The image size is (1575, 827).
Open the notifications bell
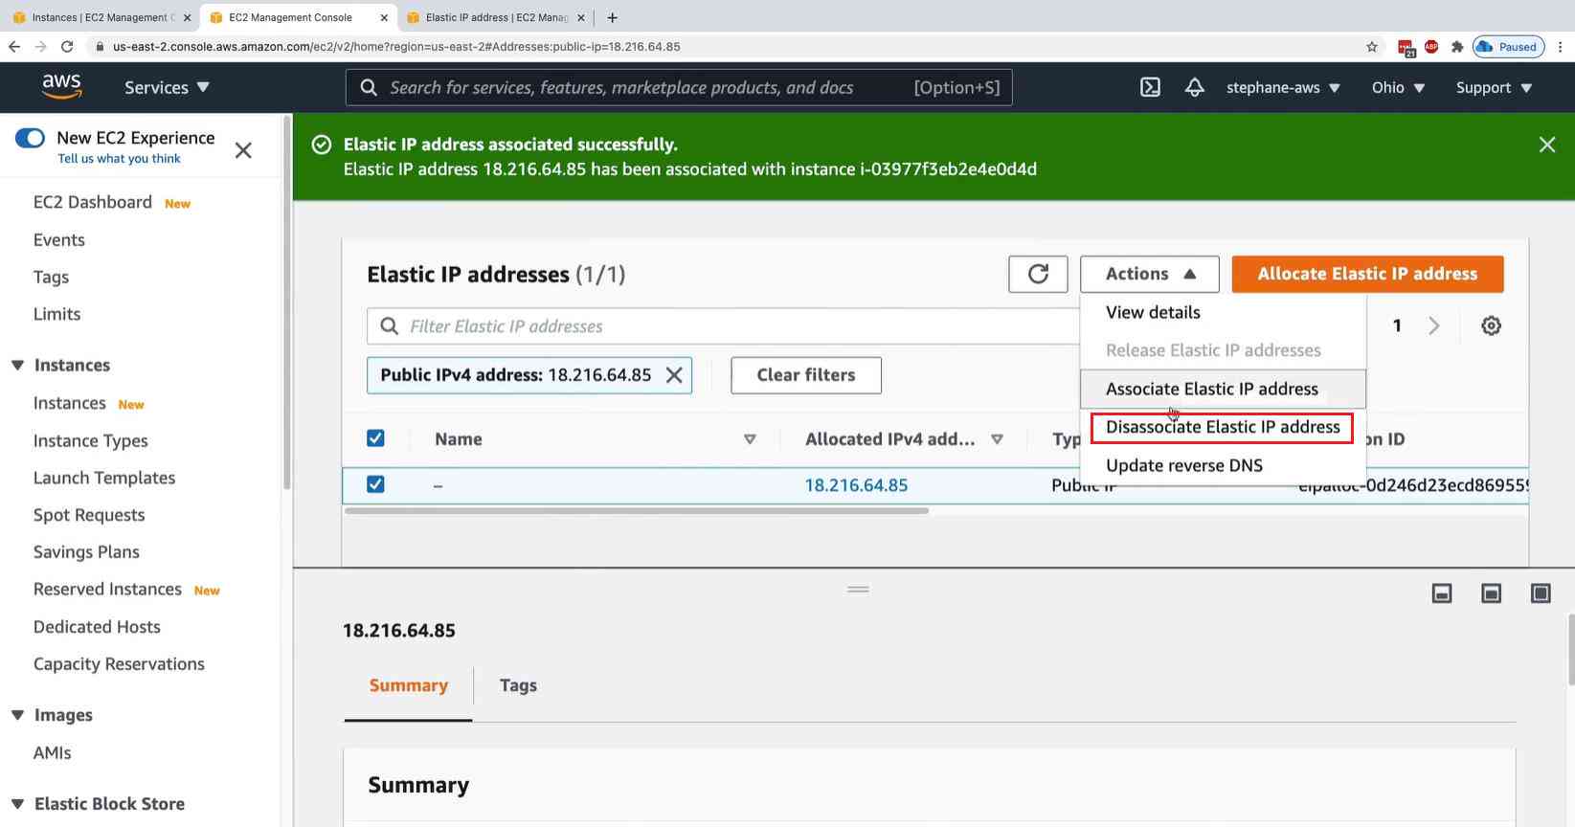(x=1194, y=87)
